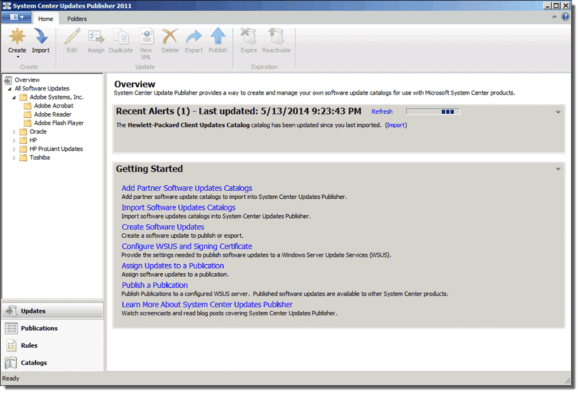Open the Rules workspace
This screenshot has width=580, height=394.
click(x=53, y=345)
